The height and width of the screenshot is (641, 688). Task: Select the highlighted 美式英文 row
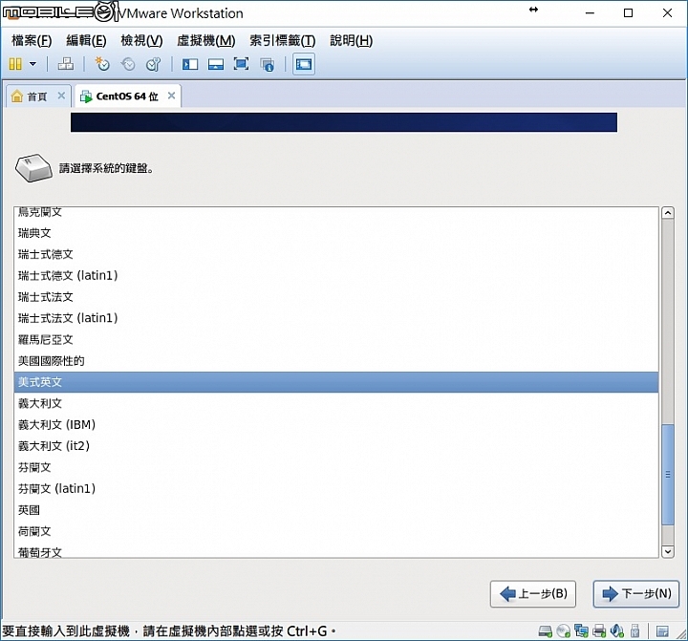point(336,382)
